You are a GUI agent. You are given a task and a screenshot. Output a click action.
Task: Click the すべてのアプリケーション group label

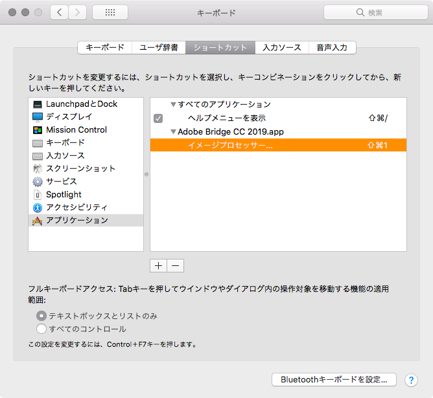pyautogui.click(x=224, y=104)
